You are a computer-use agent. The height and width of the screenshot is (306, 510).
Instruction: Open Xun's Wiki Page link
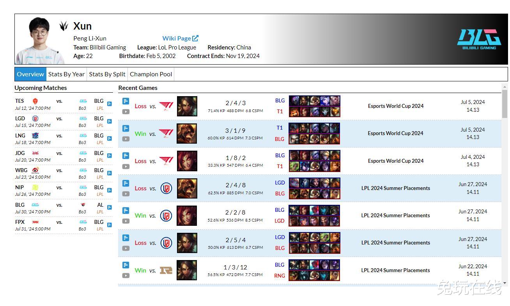pos(181,38)
